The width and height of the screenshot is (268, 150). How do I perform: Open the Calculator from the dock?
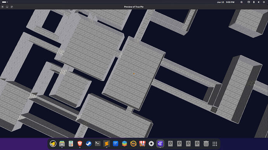(71, 144)
